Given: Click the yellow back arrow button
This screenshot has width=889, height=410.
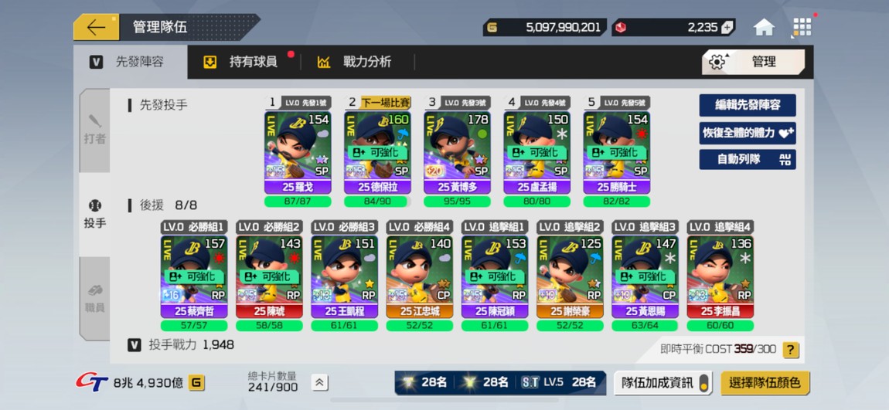Looking at the screenshot, I should tap(97, 27).
